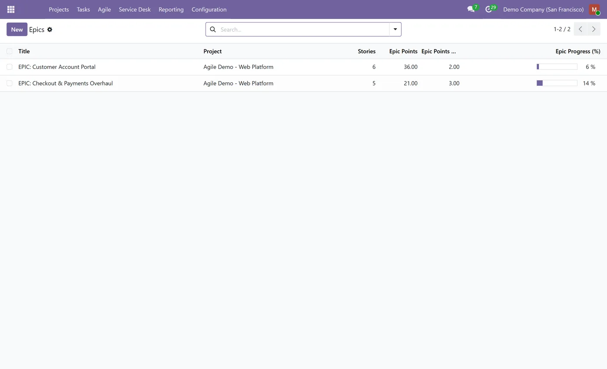Open the Agile menu
Image resolution: width=607 pixels, height=369 pixels.
[104, 9]
